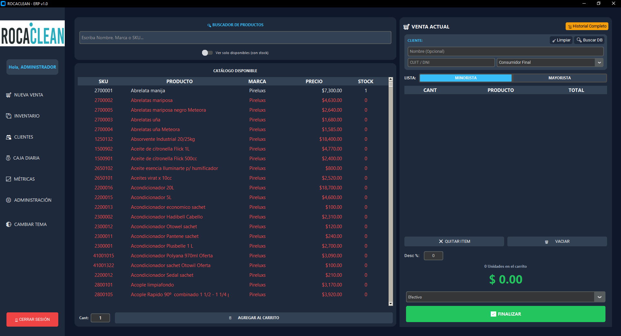Select the Acondicionador 20L row
This screenshot has width=621, height=336.
[x=233, y=188]
